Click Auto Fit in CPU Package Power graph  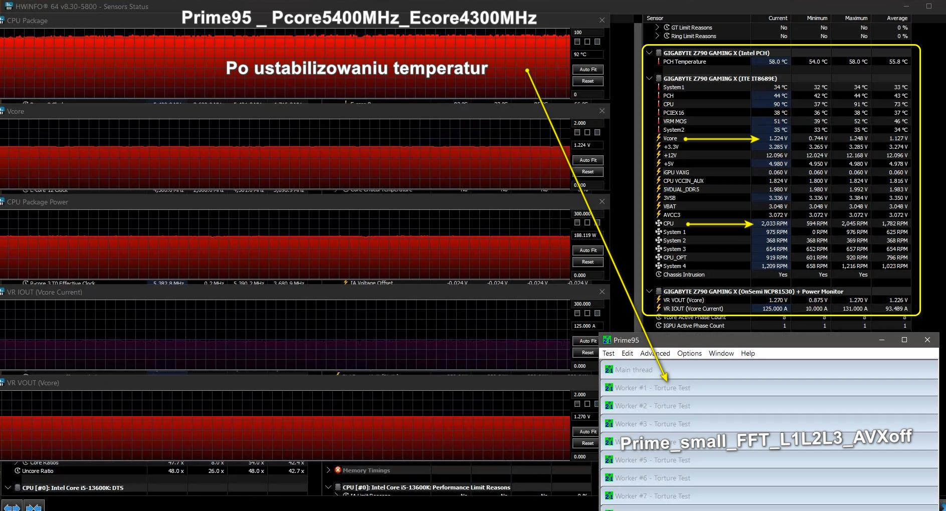click(588, 250)
